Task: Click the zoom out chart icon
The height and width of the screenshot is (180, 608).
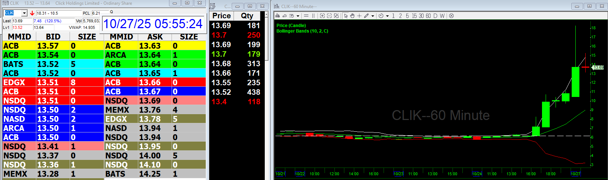Action: coord(329,16)
